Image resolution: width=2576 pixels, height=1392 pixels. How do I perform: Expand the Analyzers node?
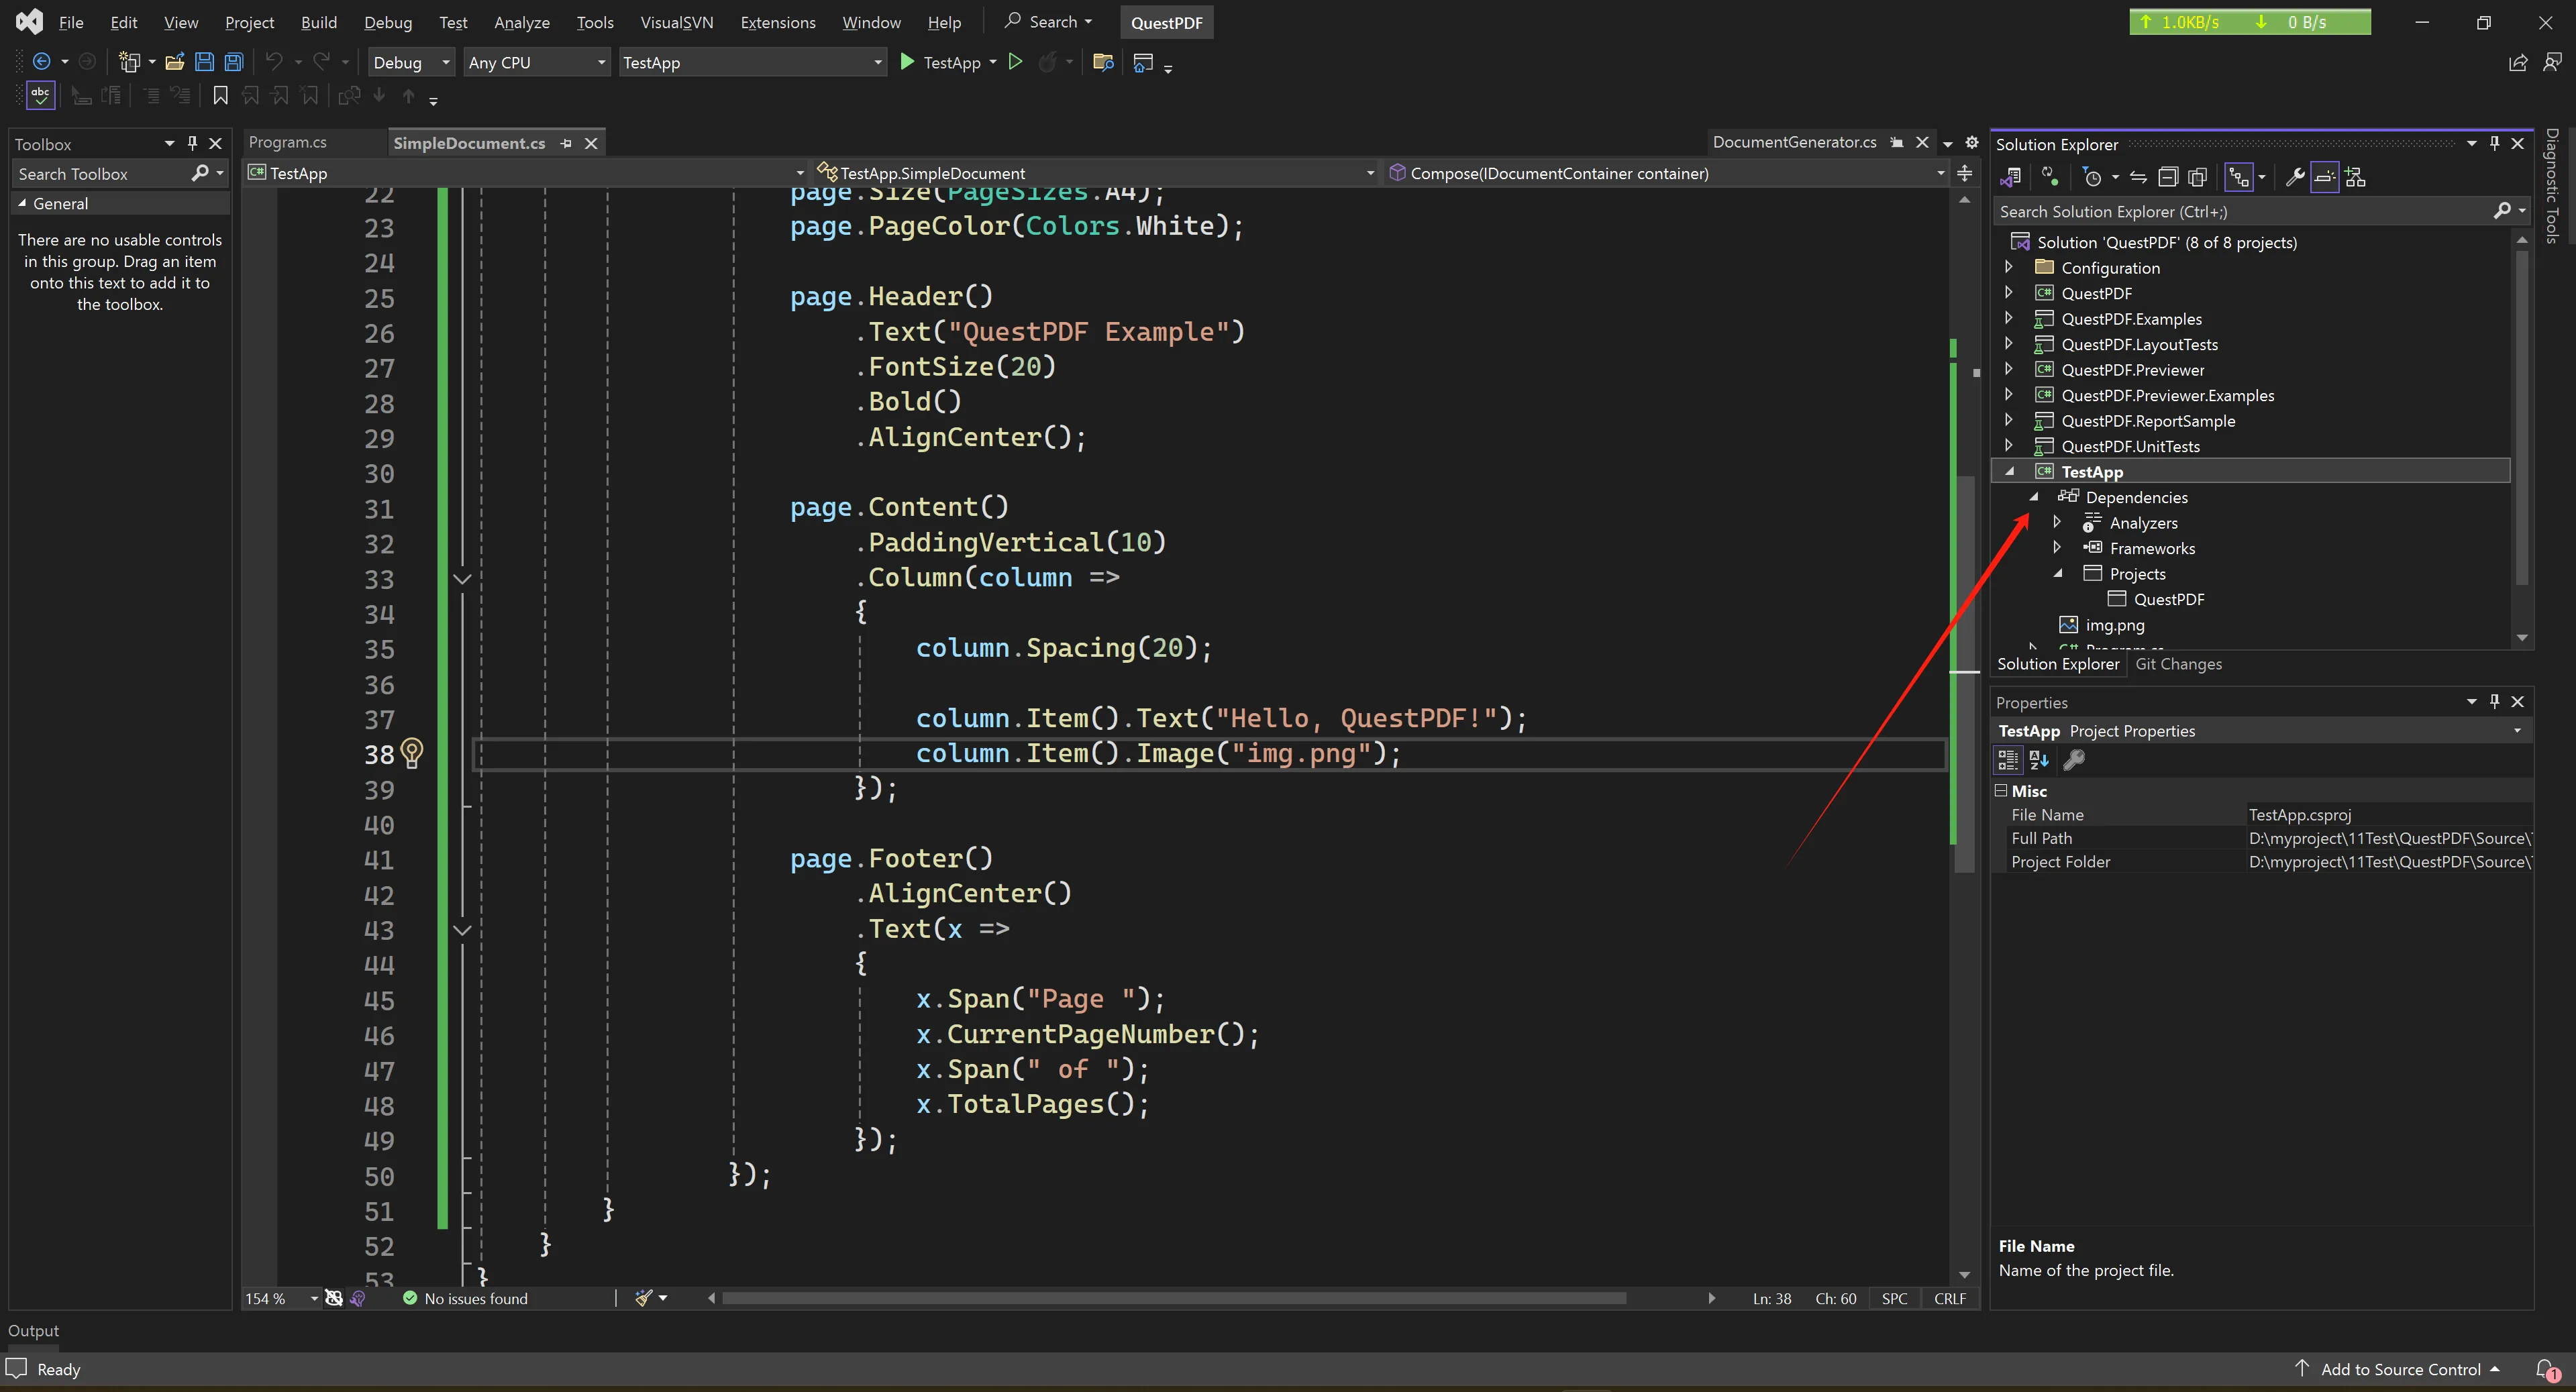pos(2057,522)
